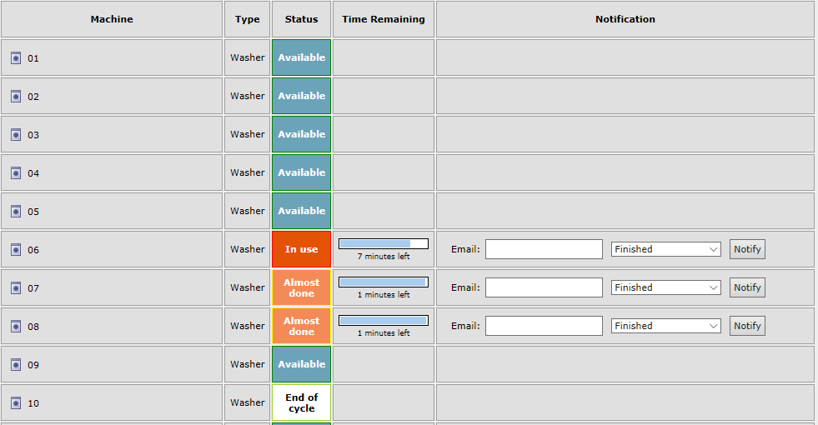818x425 pixels.
Task: Click the machine 06 time remaining progress bar
Action: [384, 244]
